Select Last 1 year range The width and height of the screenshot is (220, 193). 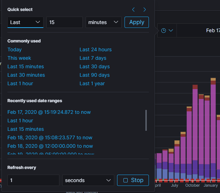point(92,83)
